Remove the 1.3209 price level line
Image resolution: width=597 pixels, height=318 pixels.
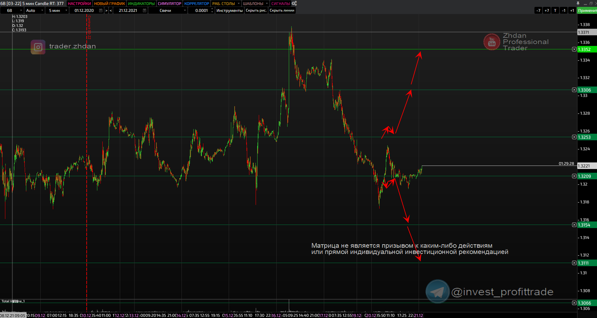click(574, 176)
